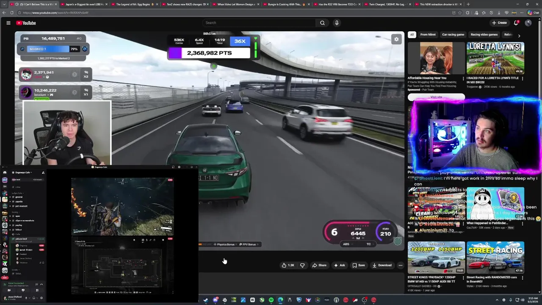
Task: Mute microphone in Discord user panel
Action: (26, 298)
